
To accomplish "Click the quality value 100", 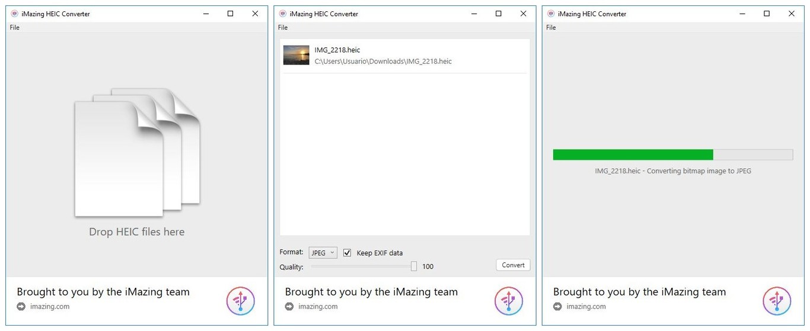I will (x=428, y=266).
